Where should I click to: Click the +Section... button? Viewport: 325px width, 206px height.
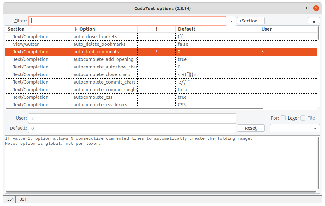(250, 21)
